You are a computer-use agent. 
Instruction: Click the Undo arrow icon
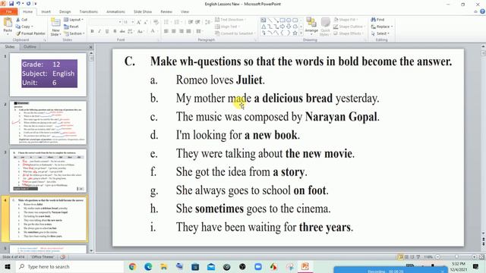[x=18, y=3]
